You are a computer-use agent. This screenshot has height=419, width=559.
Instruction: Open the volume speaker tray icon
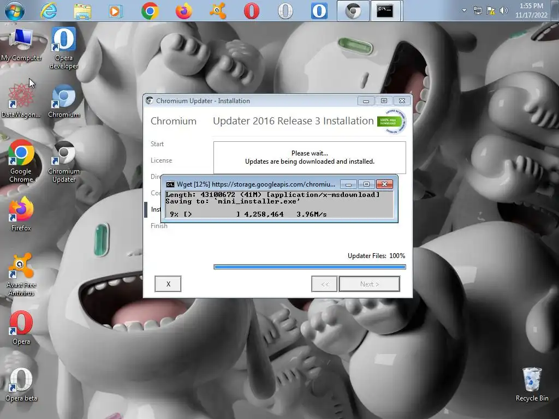click(x=503, y=10)
